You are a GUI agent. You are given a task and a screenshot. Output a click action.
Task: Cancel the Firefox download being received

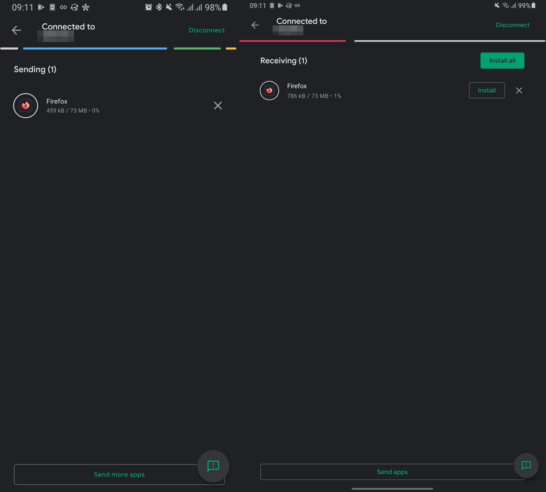tap(519, 91)
